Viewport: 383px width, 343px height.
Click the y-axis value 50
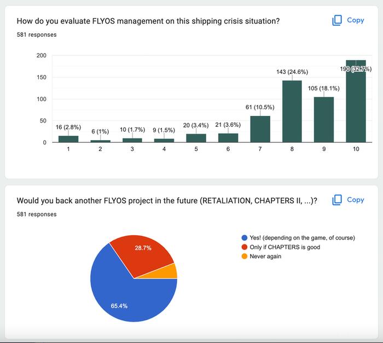43,121
